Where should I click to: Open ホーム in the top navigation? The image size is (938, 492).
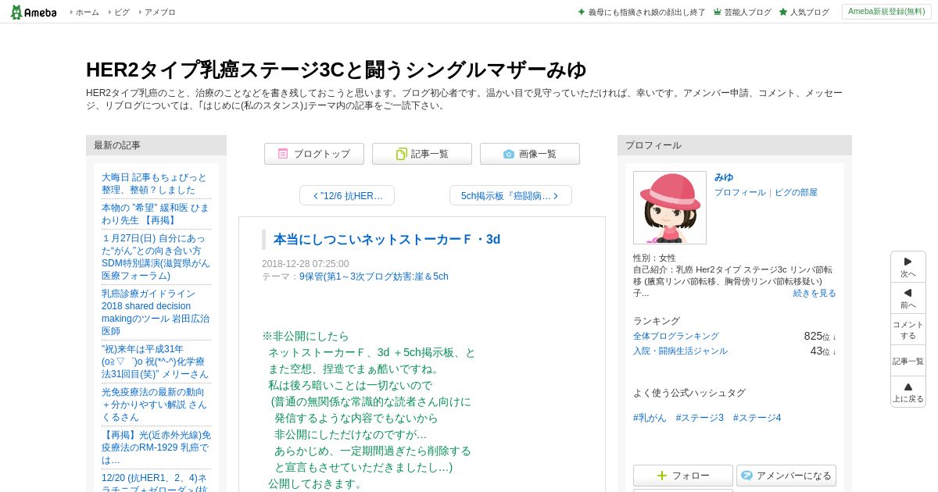[87, 12]
